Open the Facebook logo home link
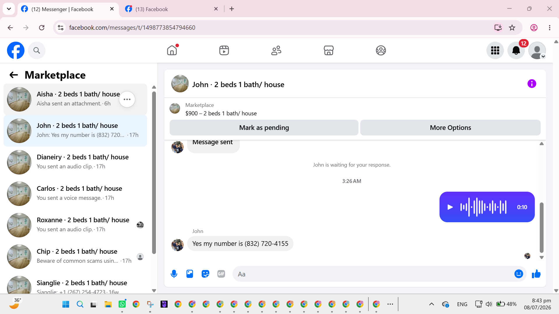559x314 pixels. point(16,50)
